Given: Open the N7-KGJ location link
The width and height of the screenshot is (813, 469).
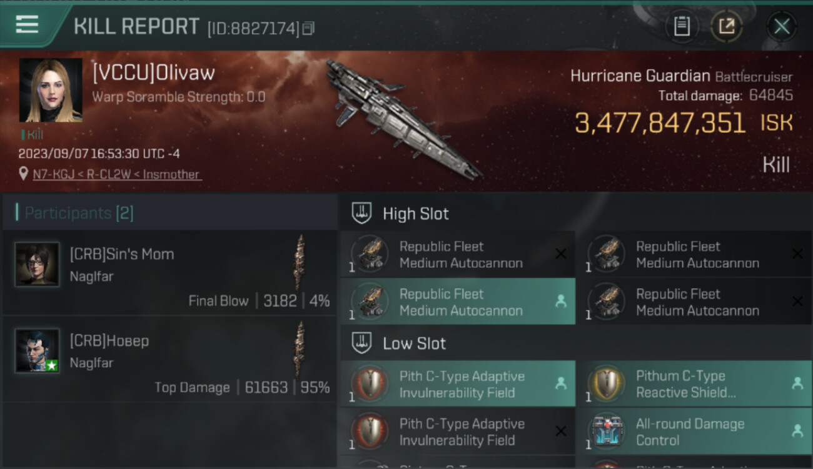Looking at the screenshot, I should pyautogui.click(x=117, y=174).
